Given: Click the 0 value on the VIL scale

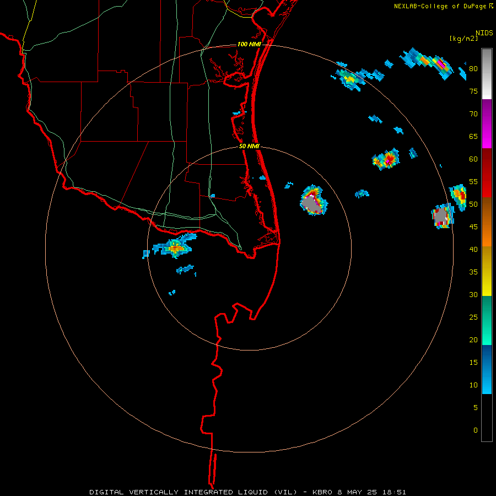Looking at the screenshot, I should coord(476,430).
